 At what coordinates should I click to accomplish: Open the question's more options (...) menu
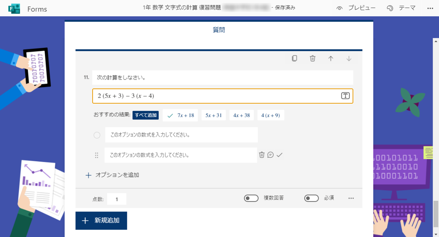351,198
